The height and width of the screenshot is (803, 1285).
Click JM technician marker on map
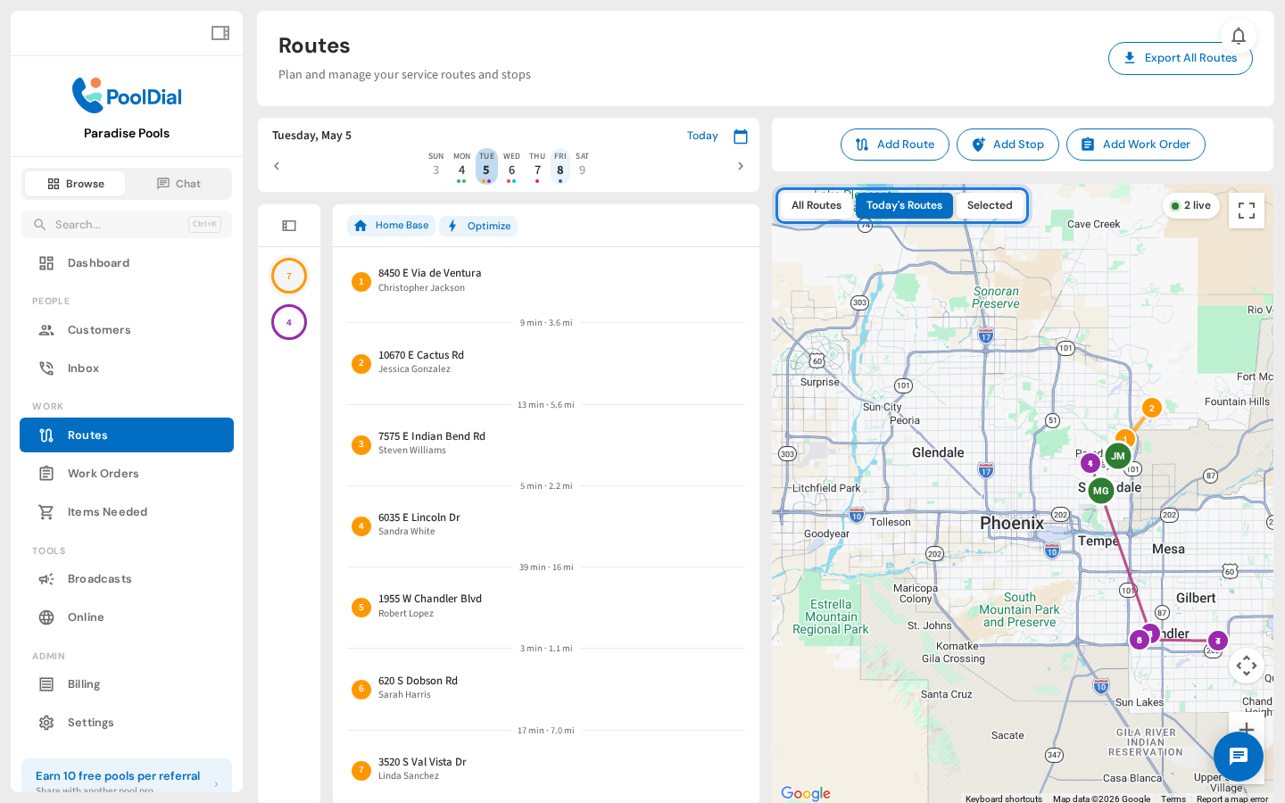point(1118,456)
